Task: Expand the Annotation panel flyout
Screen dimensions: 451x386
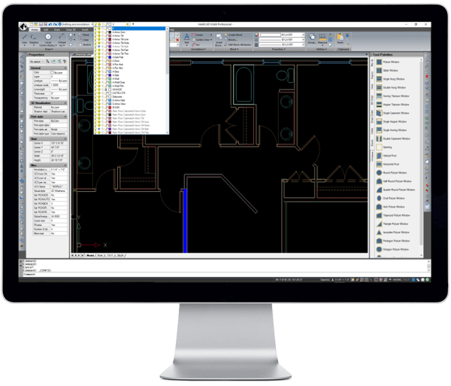Action: (198, 49)
